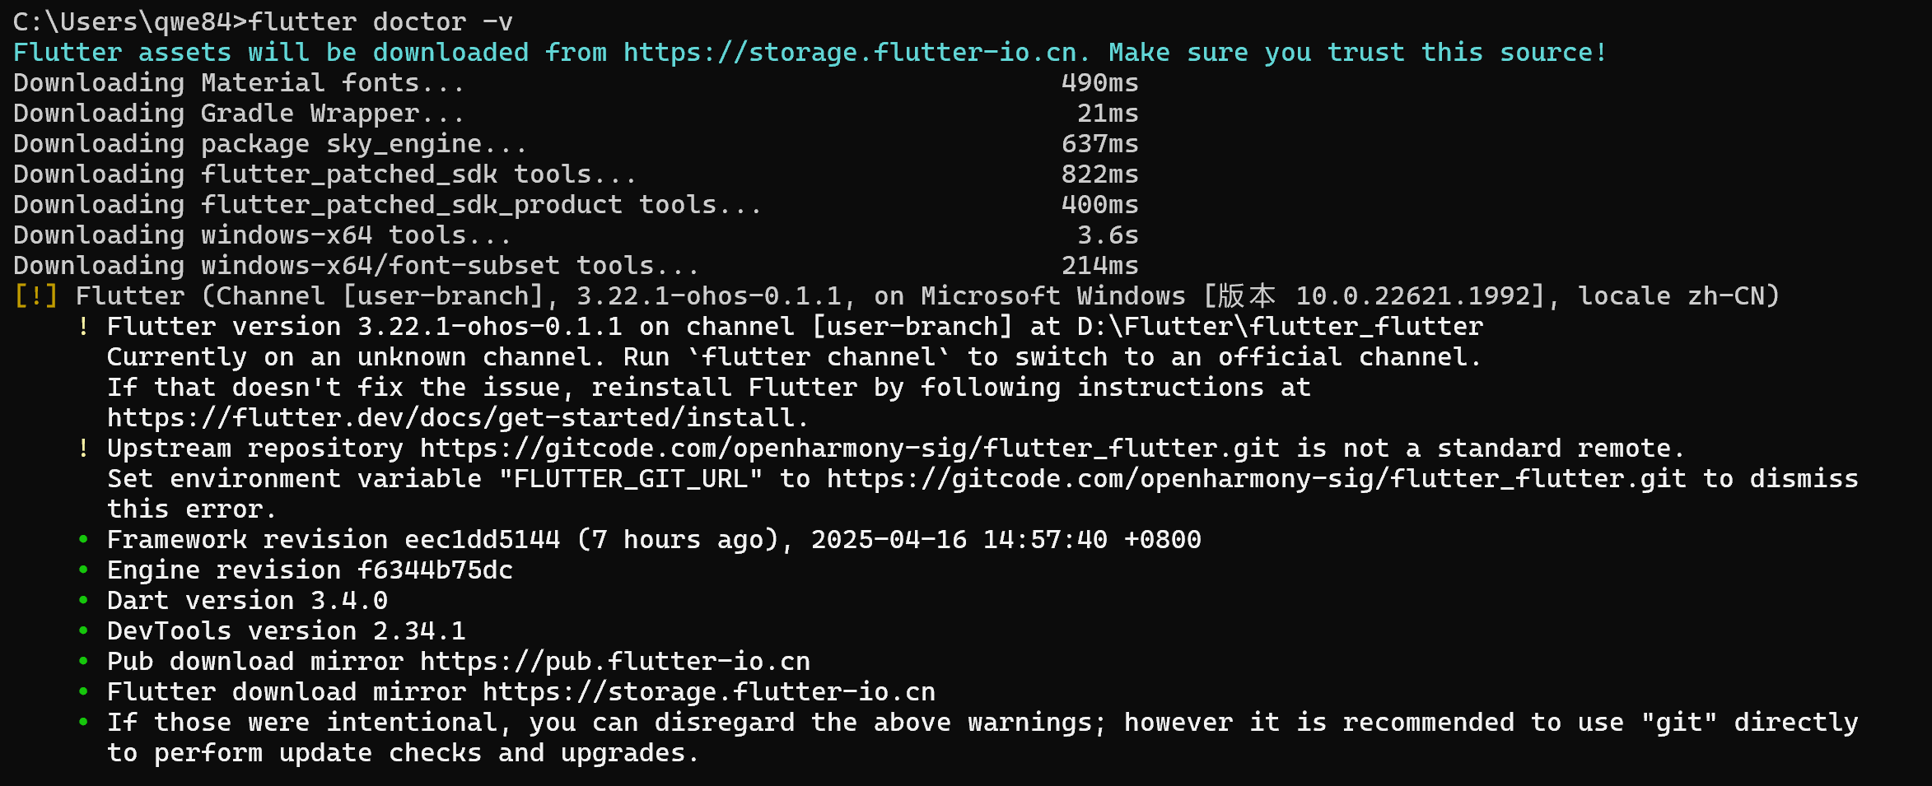This screenshot has width=1932, height=786.
Task: Open the https://pub.flutter-io.cn mirror link
Action: pos(614,662)
